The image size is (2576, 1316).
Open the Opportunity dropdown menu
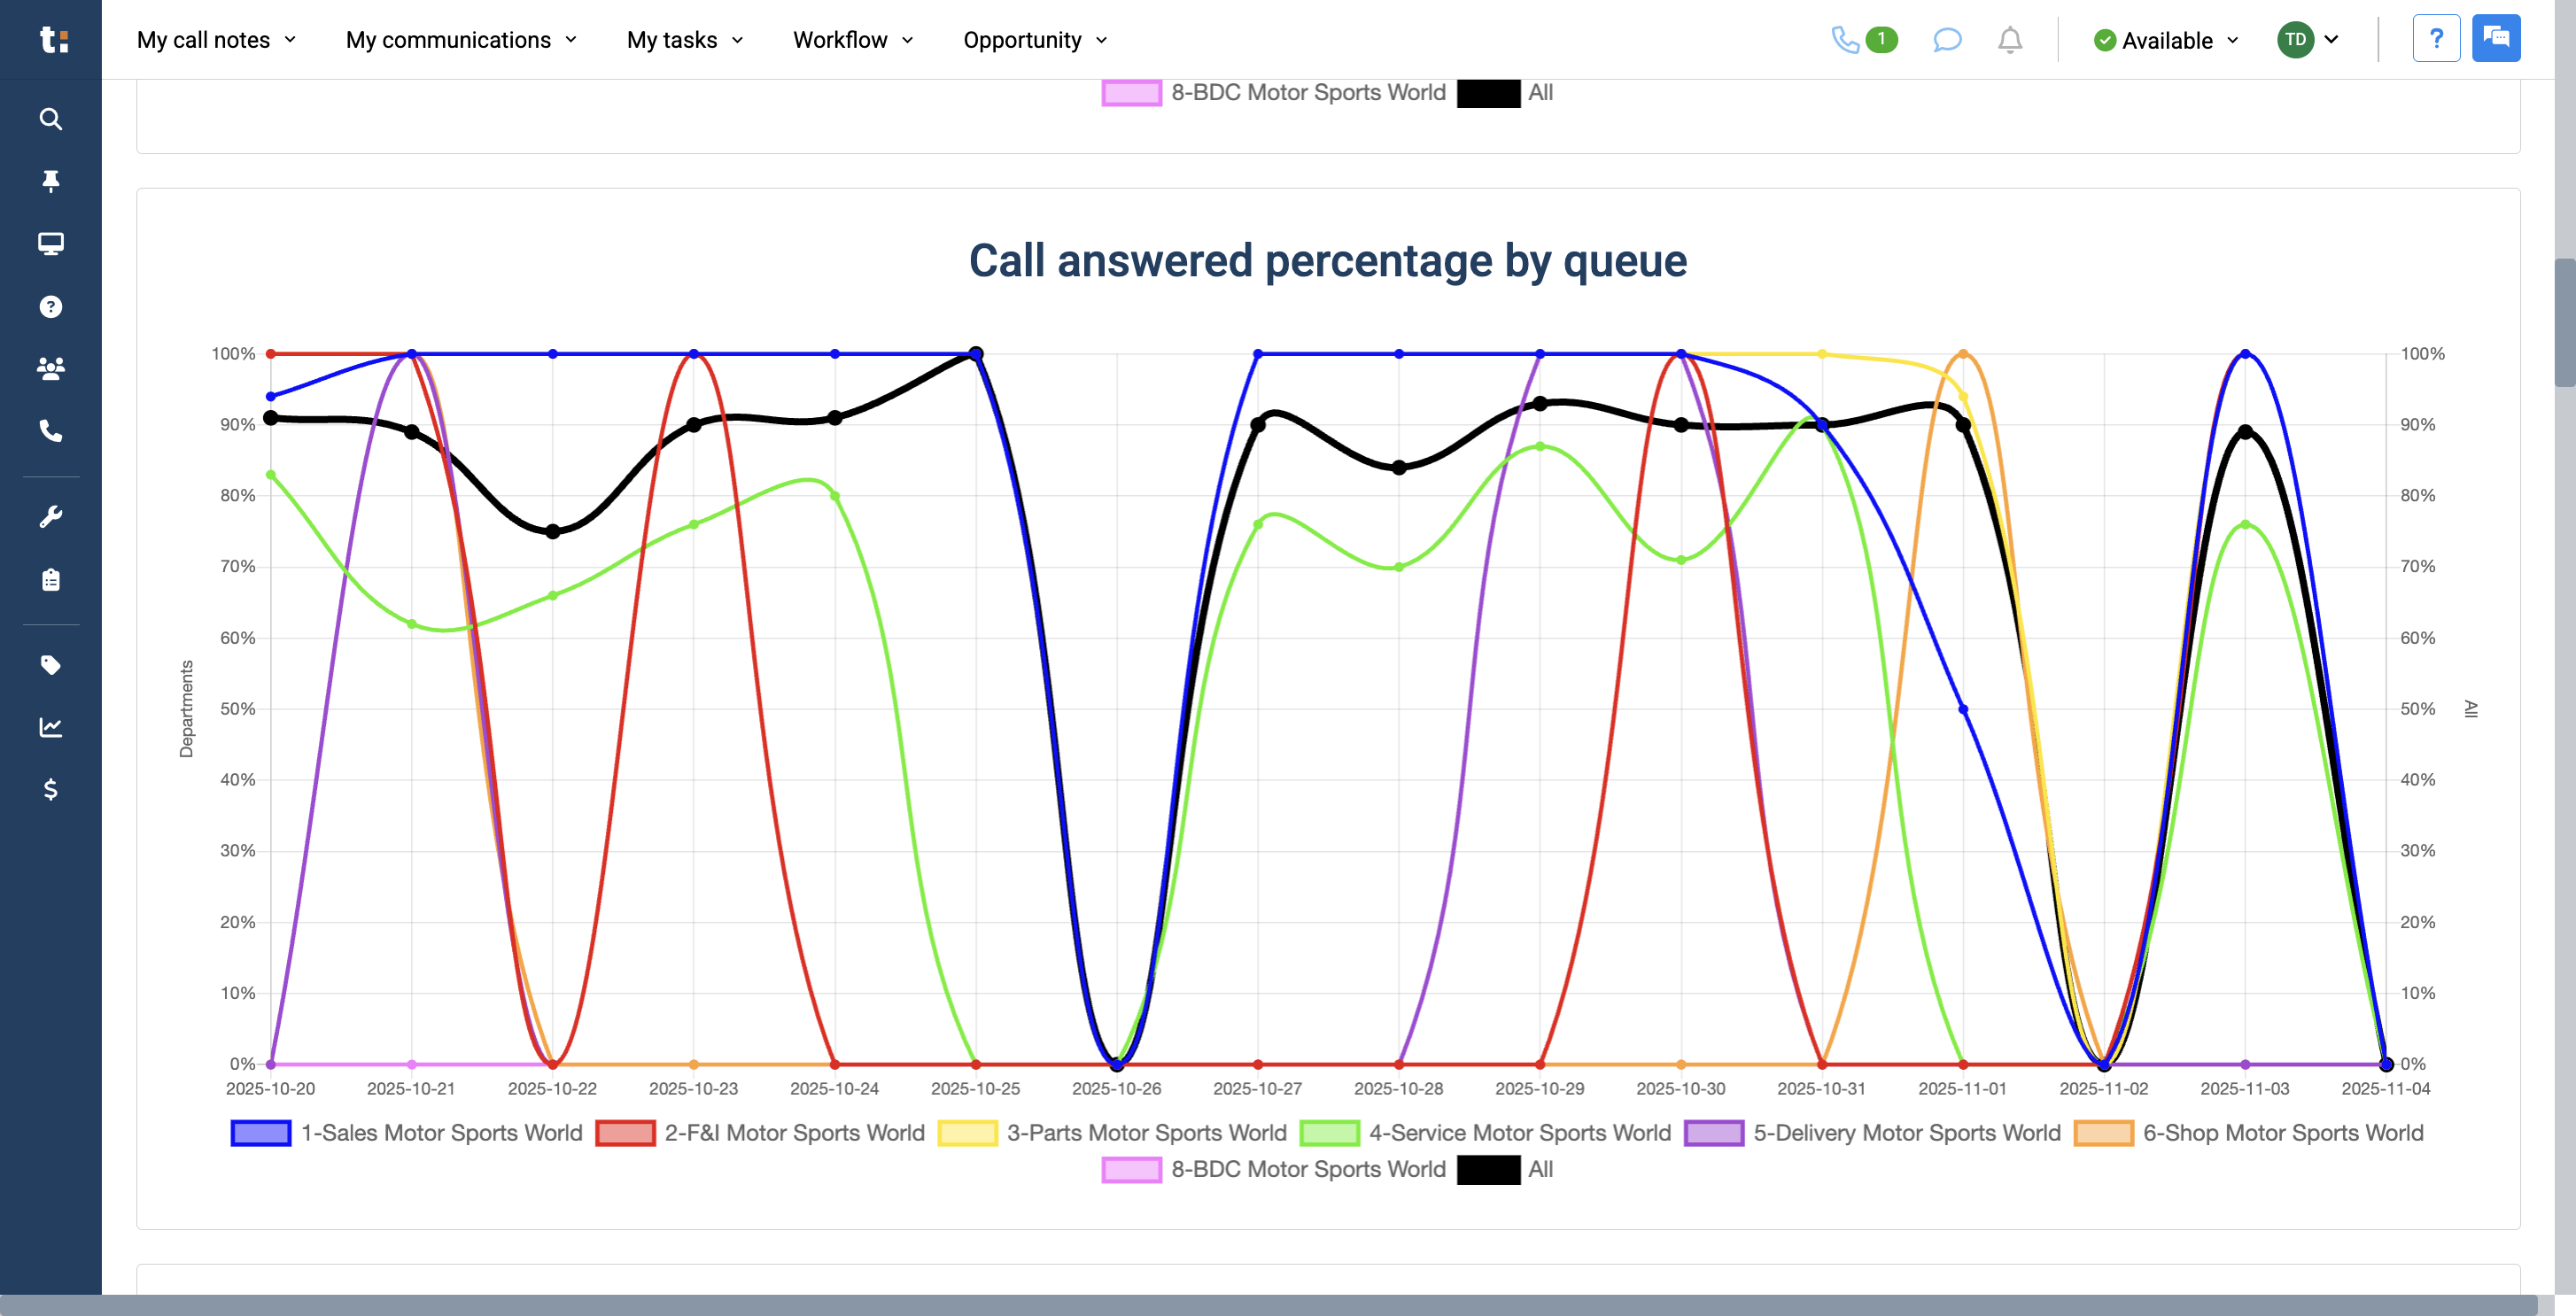1033,40
